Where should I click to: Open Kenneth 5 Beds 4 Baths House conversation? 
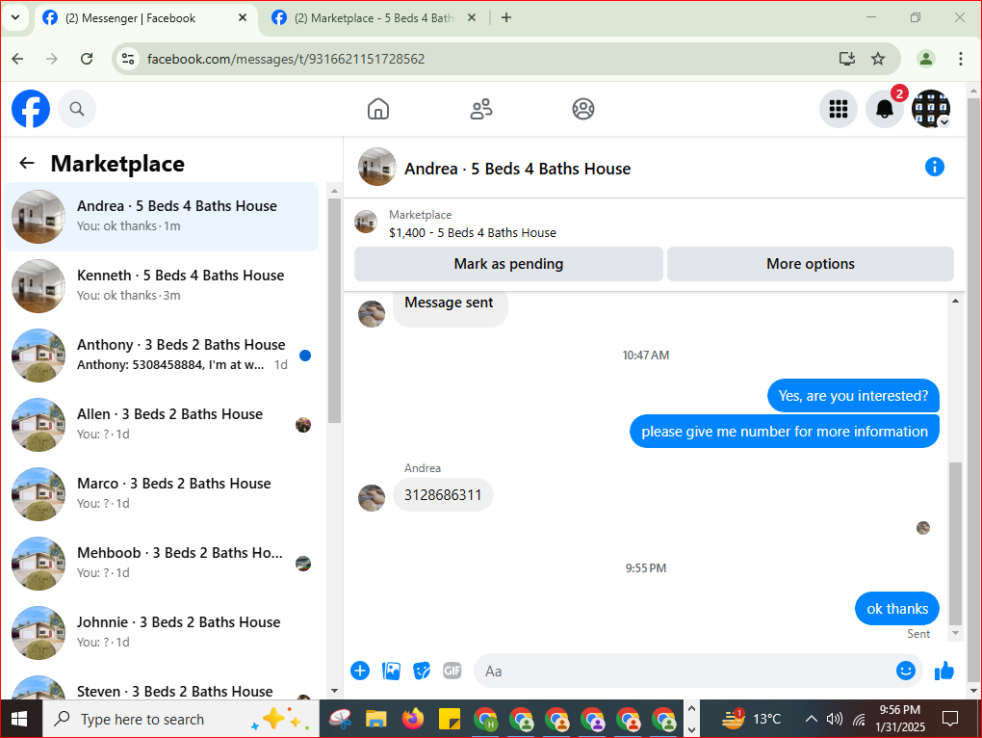pyautogui.click(x=162, y=286)
